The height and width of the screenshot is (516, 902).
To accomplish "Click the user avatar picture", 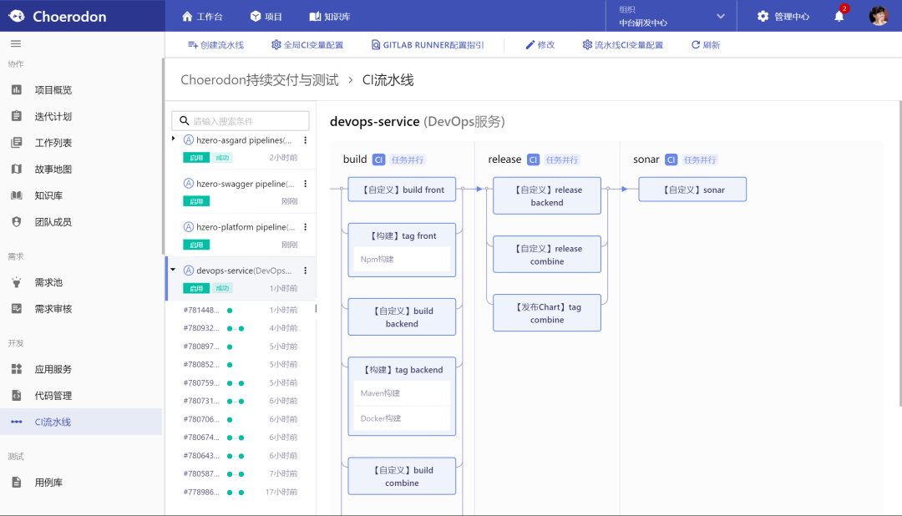I will pyautogui.click(x=879, y=17).
